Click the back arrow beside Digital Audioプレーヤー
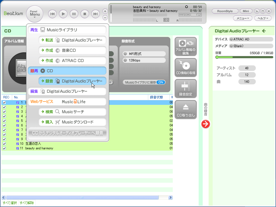 pyautogui.click(x=264, y=31)
